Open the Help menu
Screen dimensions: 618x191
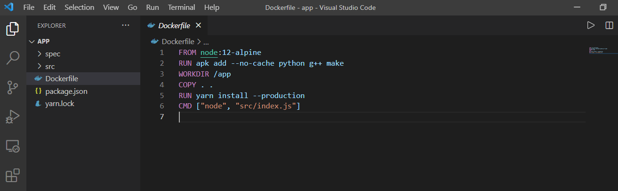pyautogui.click(x=212, y=8)
